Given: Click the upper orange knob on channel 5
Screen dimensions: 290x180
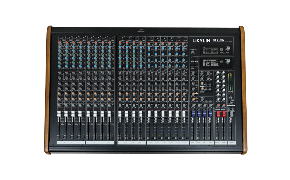Looking at the screenshot, I should pyautogui.click(x=88, y=94).
